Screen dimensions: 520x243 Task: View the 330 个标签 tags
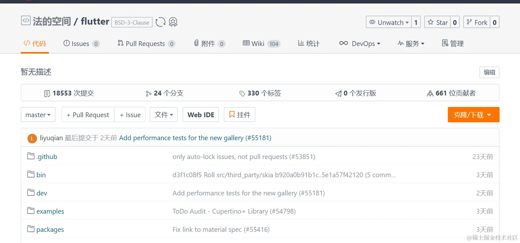point(260,93)
